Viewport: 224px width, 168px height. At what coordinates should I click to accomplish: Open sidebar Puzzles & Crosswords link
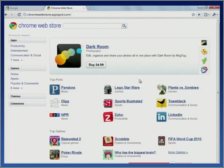click(x=24, y=83)
